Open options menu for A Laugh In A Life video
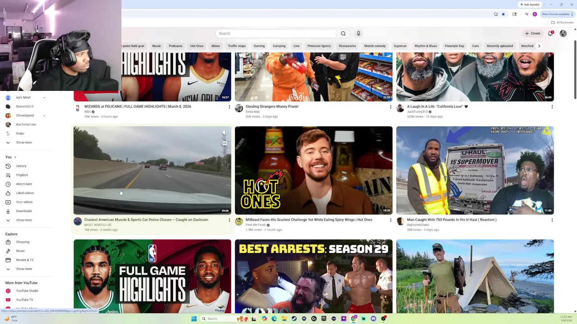This screenshot has height=324, width=577. (x=552, y=107)
